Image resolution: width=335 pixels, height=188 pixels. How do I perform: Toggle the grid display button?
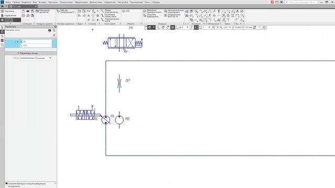coord(173,27)
